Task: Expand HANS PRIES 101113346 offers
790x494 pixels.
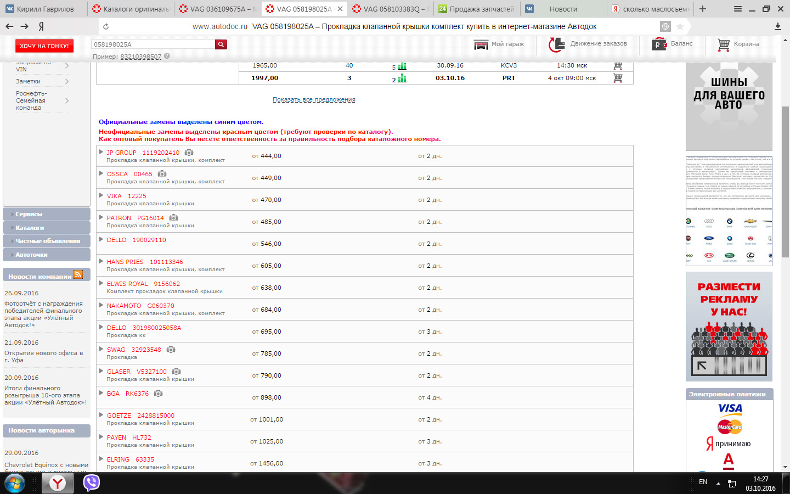Action: pyautogui.click(x=101, y=261)
